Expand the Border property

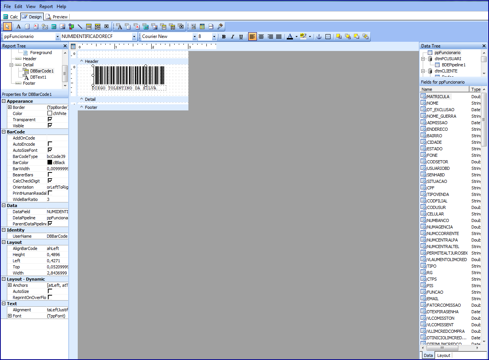click(x=10, y=107)
